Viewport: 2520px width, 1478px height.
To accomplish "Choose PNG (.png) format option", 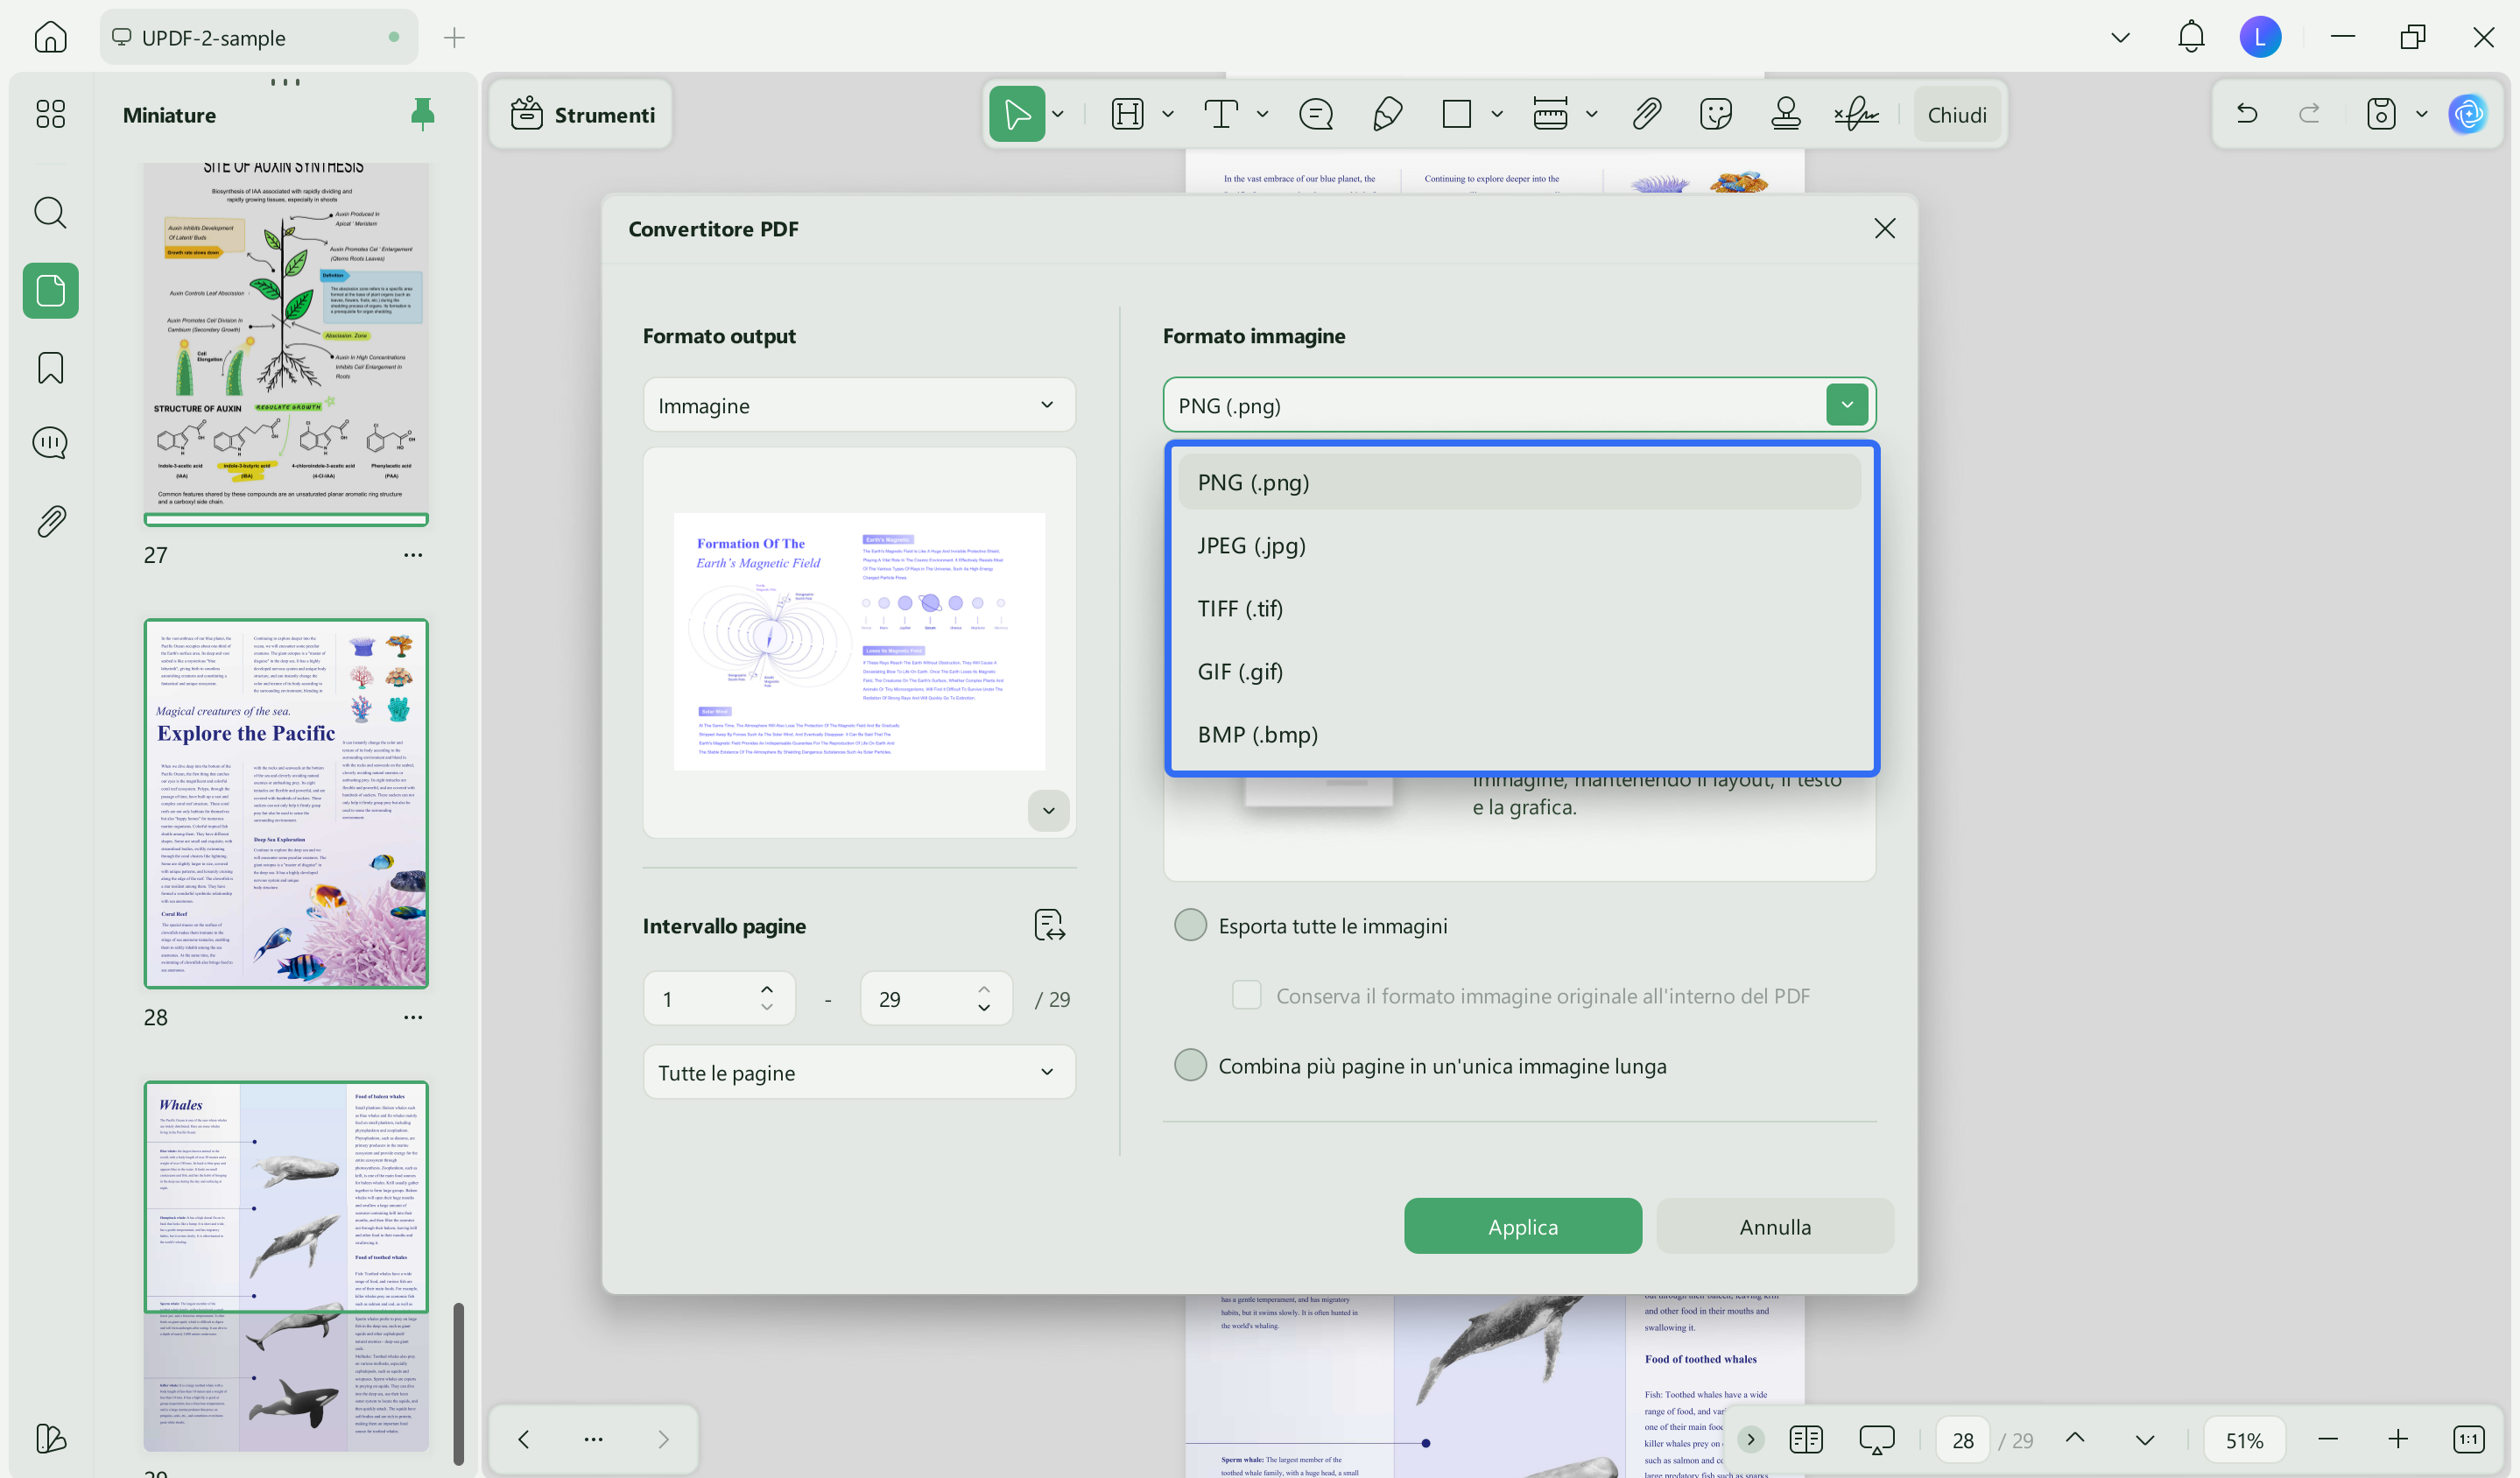I will [1519, 482].
